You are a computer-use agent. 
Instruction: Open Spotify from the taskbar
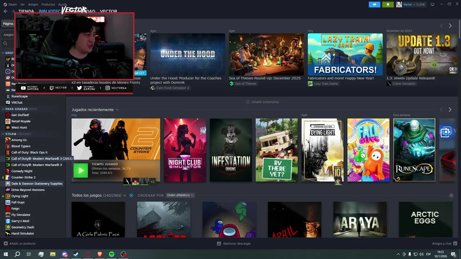point(112,254)
